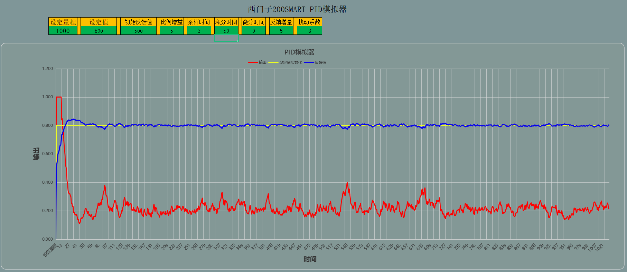Click the 设定量程 header cell

(x=63, y=22)
